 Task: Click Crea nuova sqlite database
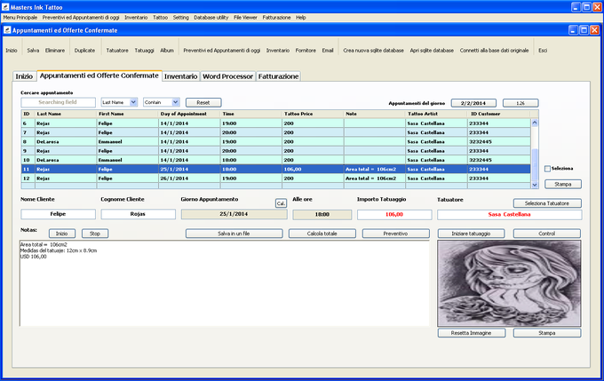pos(373,51)
